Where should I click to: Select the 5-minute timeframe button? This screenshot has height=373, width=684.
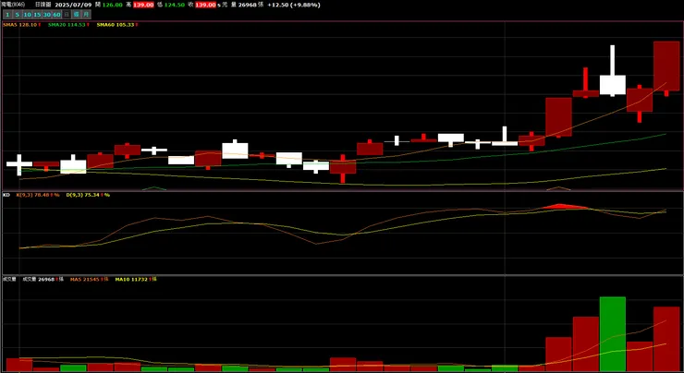(x=18, y=15)
